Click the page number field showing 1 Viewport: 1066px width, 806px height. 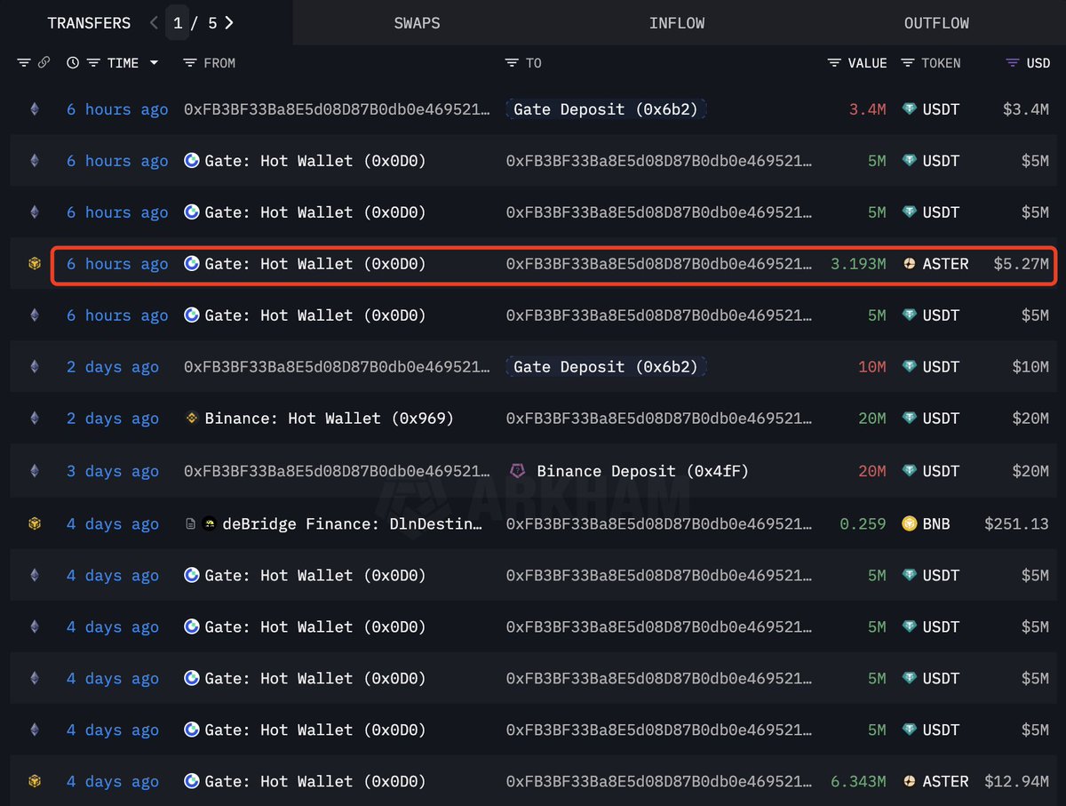coord(178,23)
